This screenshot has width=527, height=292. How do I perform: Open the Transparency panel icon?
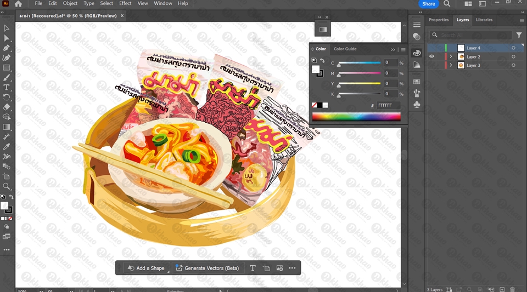click(x=417, y=36)
